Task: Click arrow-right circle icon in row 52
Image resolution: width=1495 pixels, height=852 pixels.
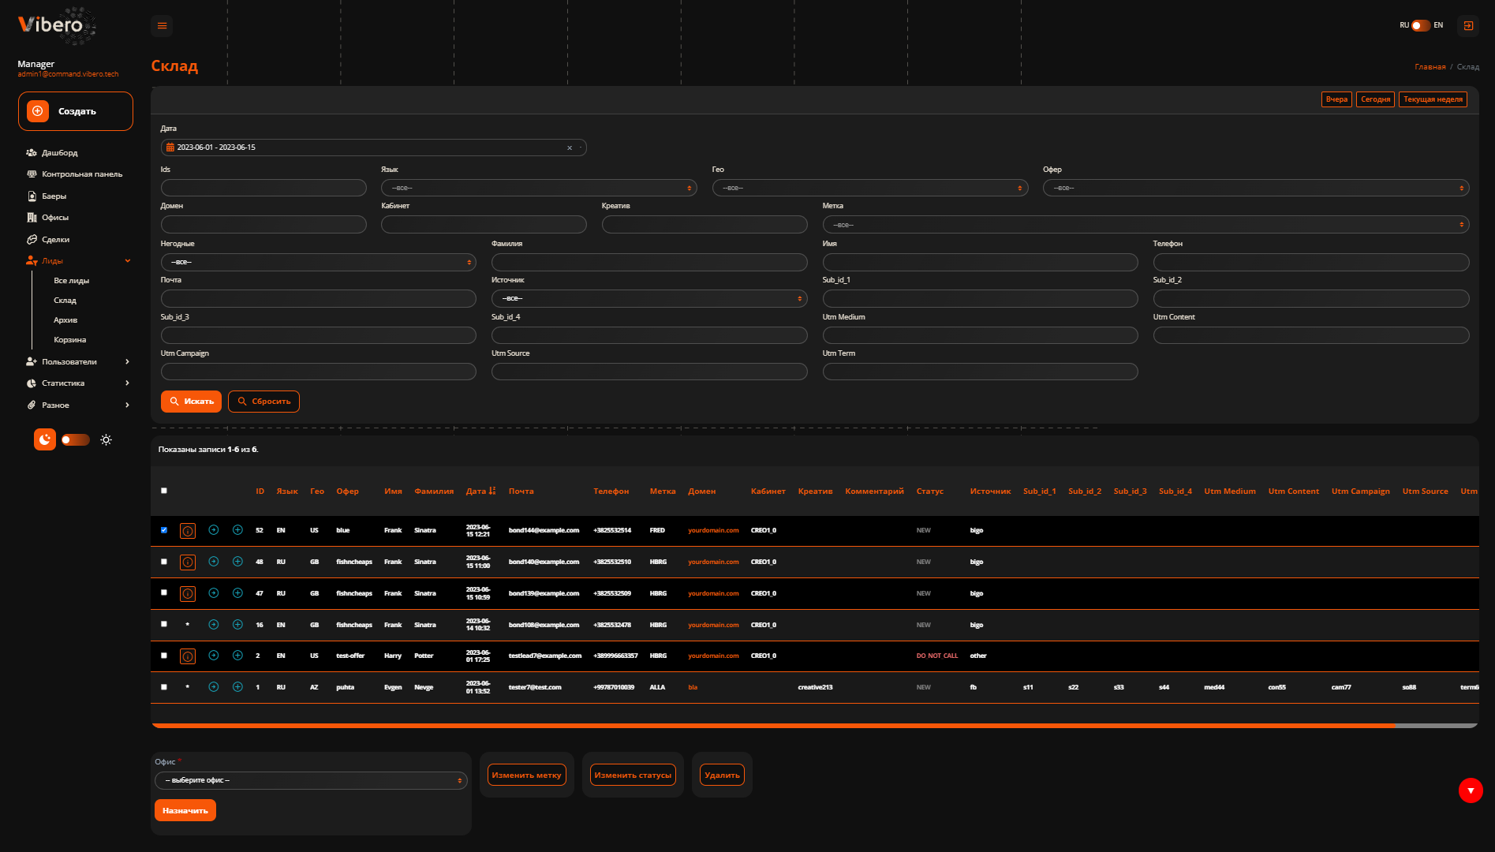Action: point(213,530)
